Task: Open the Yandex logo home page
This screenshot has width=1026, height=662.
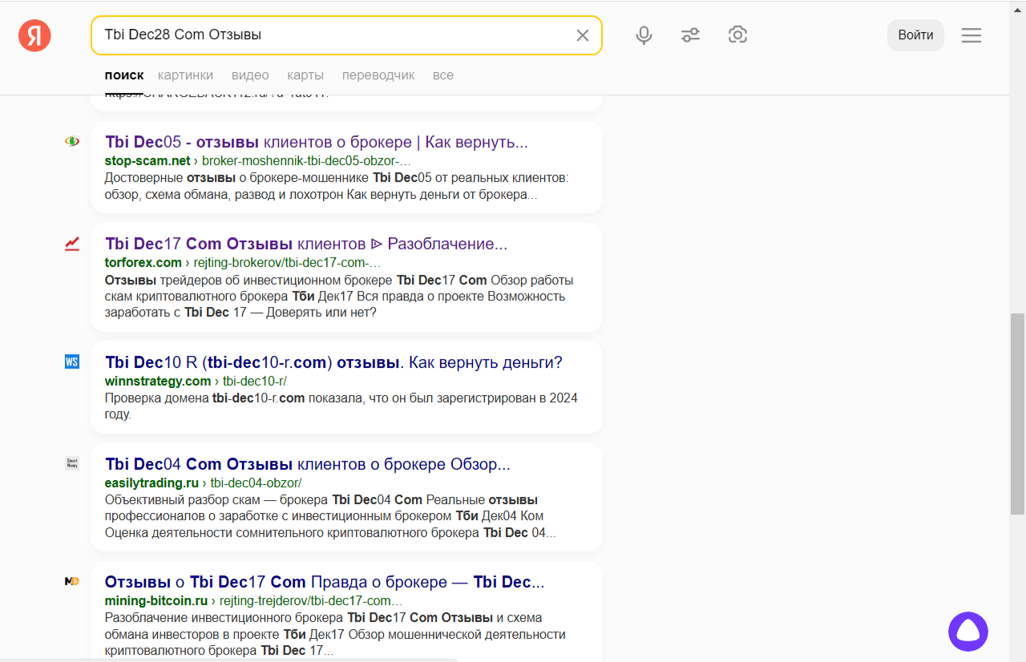Action: pos(34,35)
